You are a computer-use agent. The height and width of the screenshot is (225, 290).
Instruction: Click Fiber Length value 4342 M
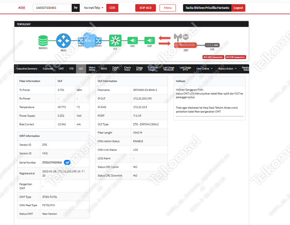tap(137, 133)
